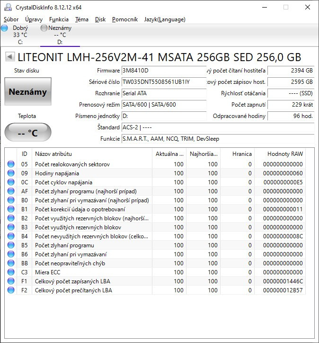
Task: Click the host reads value 2394 GB
Action: coord(291,71)
